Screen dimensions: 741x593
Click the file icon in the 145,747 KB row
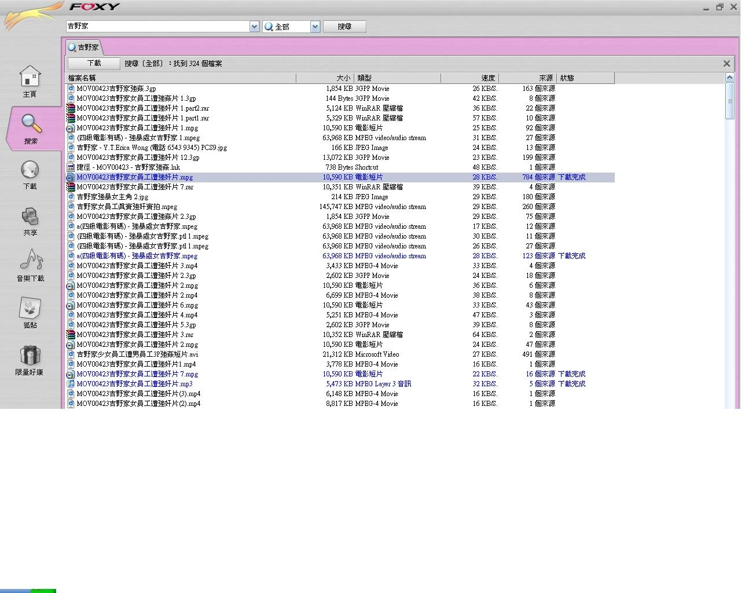click(x=71, y=207)
